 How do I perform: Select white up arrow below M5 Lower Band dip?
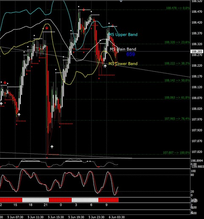[105, 66]
